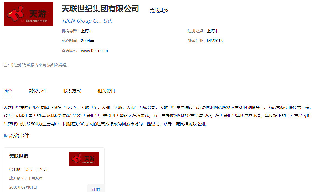
Task: Click the 详情 button on the funding card
Action: (x=96, y=189)
